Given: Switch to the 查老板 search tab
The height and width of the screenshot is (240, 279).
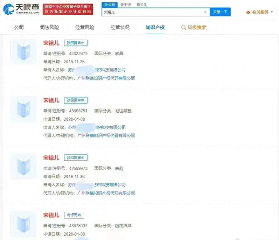Looking at the screenshot, I should coord(126,5).
